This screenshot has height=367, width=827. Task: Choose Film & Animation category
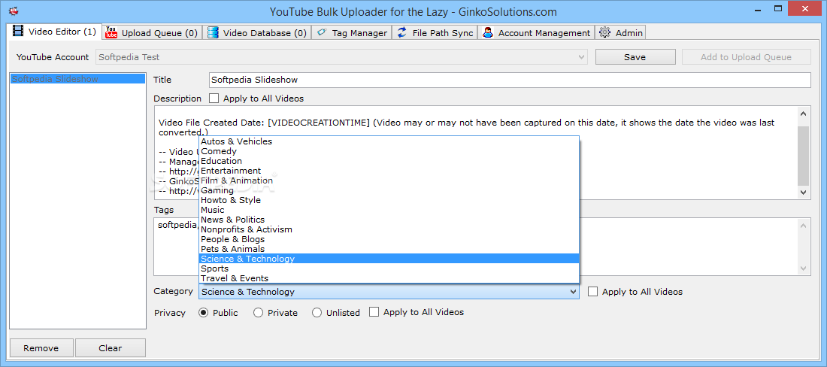pyautogui.click(x=389, y=180)
